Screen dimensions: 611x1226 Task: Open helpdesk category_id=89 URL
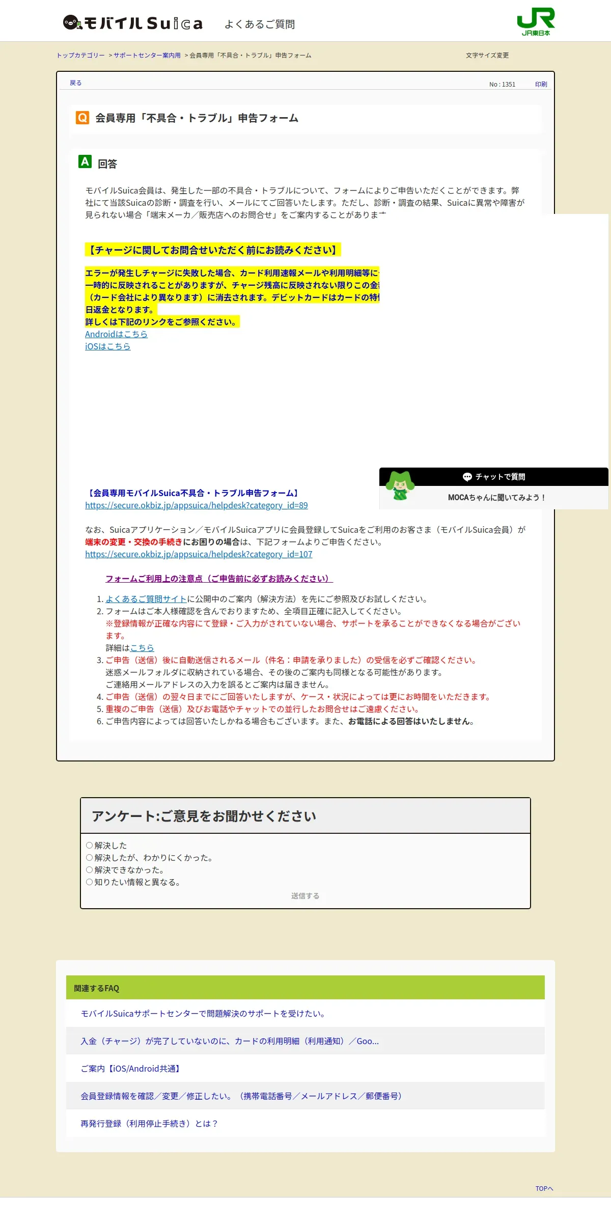[197, 505]
